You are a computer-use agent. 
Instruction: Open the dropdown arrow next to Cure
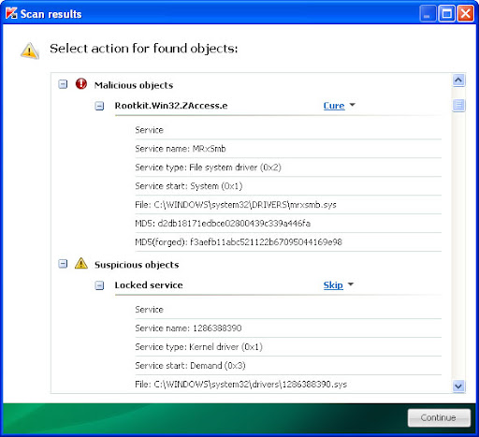coord(352,105)
